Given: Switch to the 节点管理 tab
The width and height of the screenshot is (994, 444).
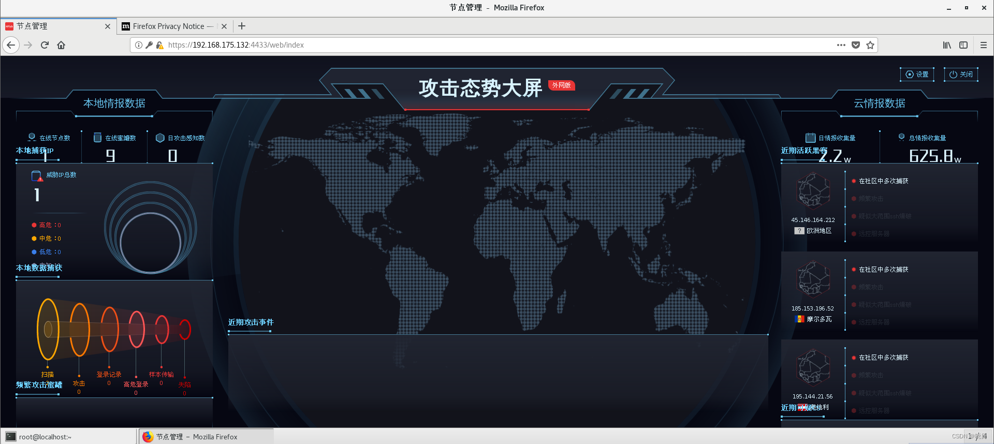Looking at the screenshot, I should 58,26.
